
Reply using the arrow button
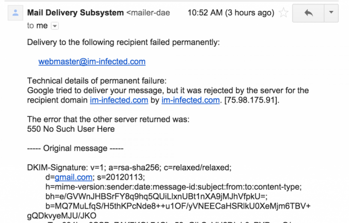(308, 13)
